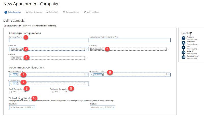Click the Campaign Name text field
This screenshot has height=117, width=204.
pyautogui.click(x=49, y=40)
